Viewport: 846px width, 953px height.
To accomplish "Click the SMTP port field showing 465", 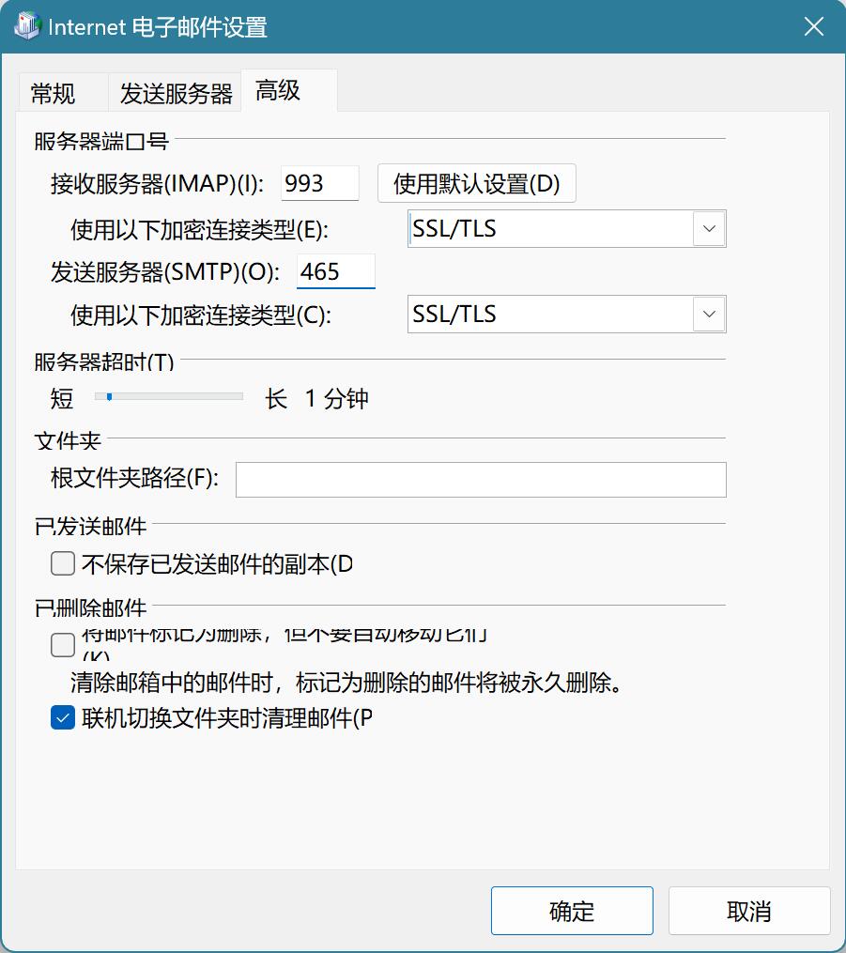I will click(335, 272).
